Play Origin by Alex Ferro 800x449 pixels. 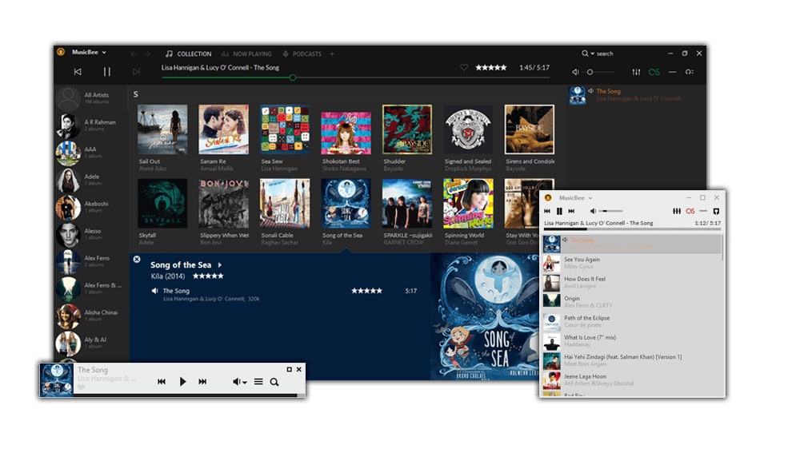point(632,302)
